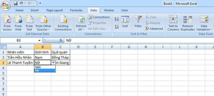Open the Sort dialog

[125, 22]
